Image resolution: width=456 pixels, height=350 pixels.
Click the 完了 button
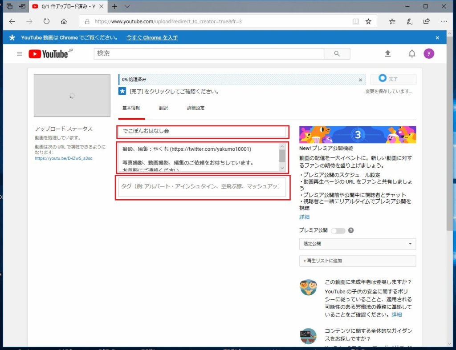[x=393, y=79]
